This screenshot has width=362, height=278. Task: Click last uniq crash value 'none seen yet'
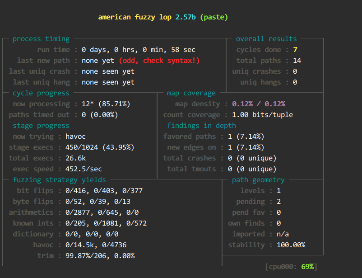click(x=108, y=71)
